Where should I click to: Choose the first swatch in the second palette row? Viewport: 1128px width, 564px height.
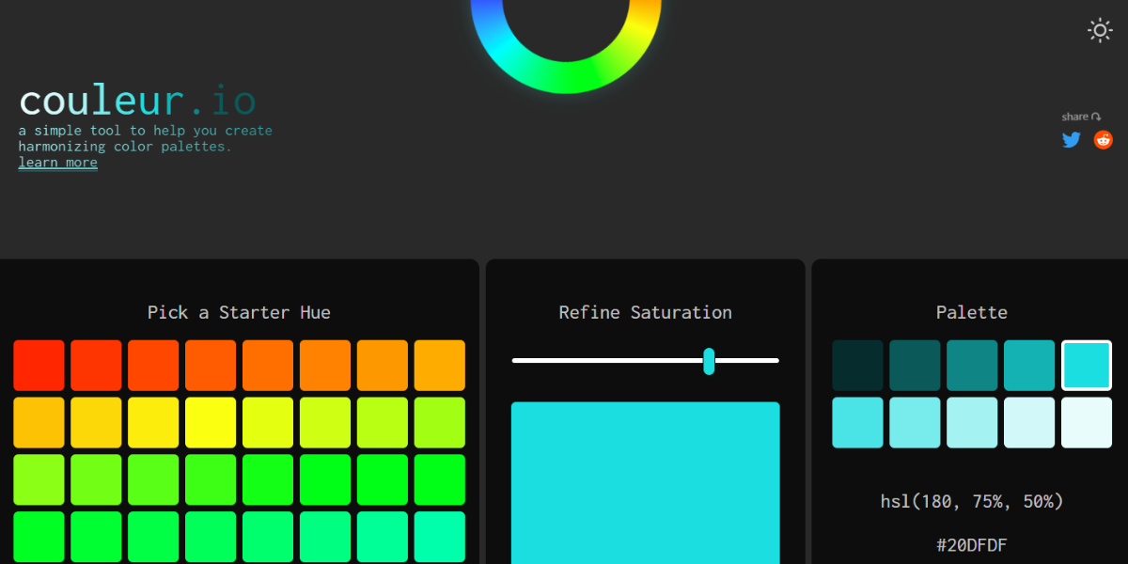(857, 422)
